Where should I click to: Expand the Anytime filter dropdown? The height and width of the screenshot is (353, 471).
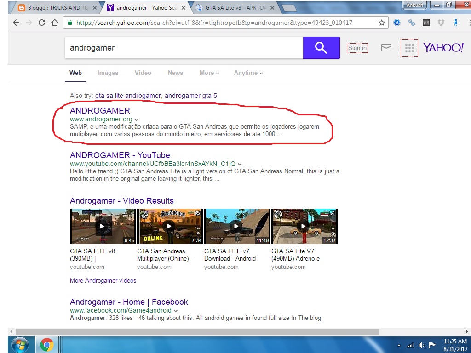(x=248, y=73)
